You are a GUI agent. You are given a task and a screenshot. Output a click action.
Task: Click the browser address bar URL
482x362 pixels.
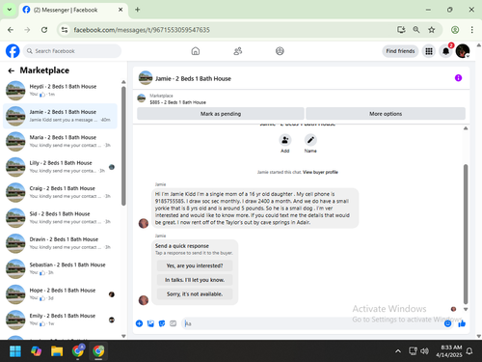tap(142, 30)
